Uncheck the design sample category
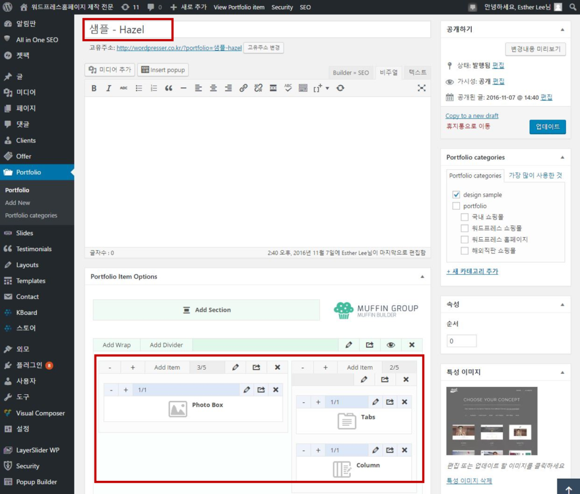The height and width of the screenshot is (494, 580). (x=456, y=195)
